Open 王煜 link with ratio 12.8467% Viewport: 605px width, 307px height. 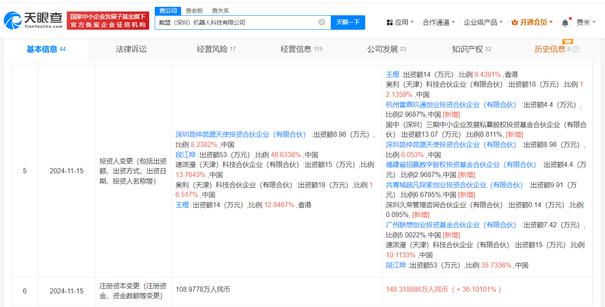point(182,205)
